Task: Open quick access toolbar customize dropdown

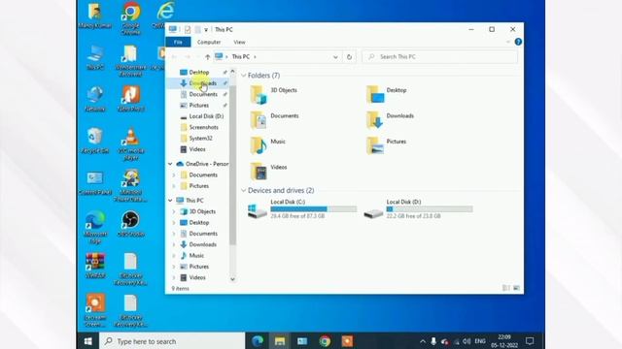Action: 206,30
